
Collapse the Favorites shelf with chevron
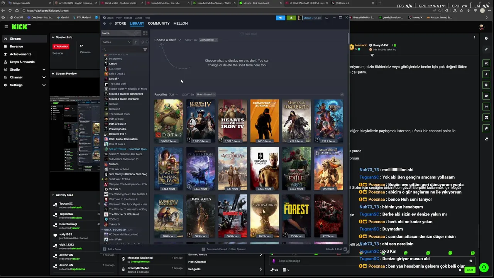(x=342, y=95)
